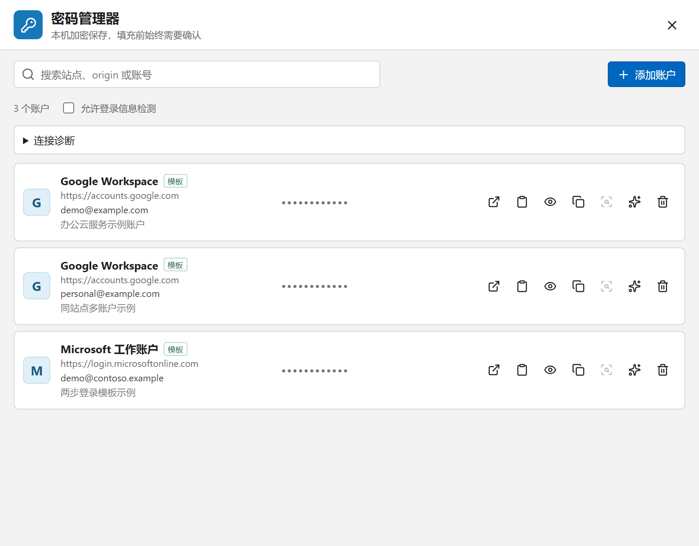Viewport: 699px width, 546px height.
Task: Click the M avatar for Microsoft account
Action: click(37, 370)
